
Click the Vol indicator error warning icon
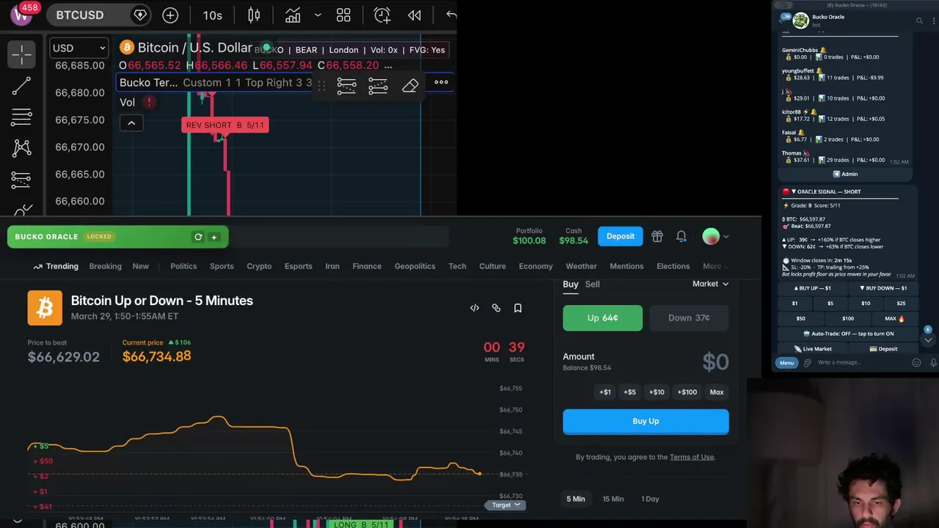149,102
